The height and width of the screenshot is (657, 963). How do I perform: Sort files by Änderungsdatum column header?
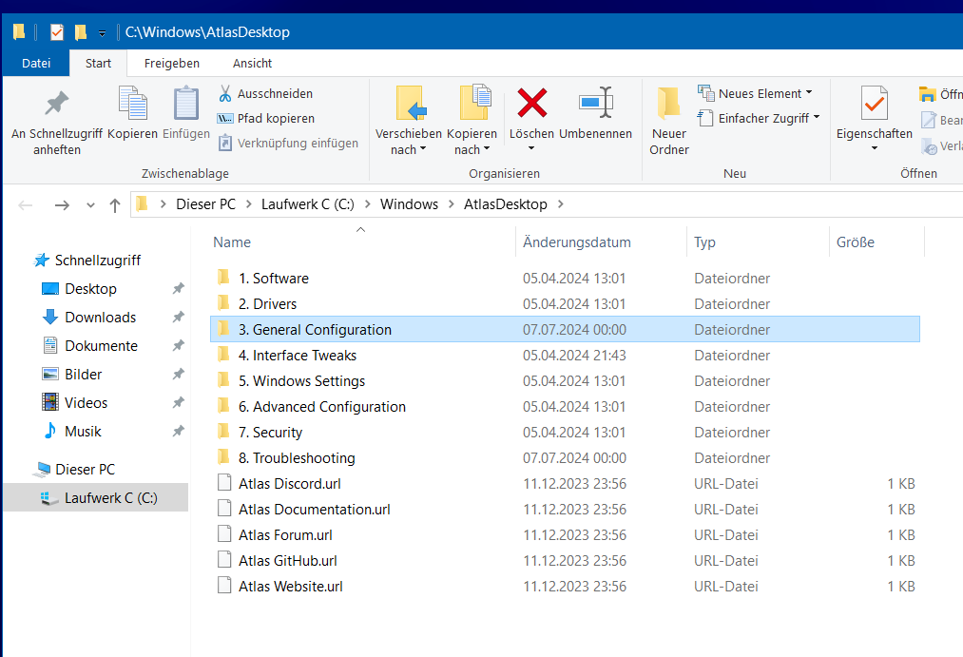[x=577, y=242]
